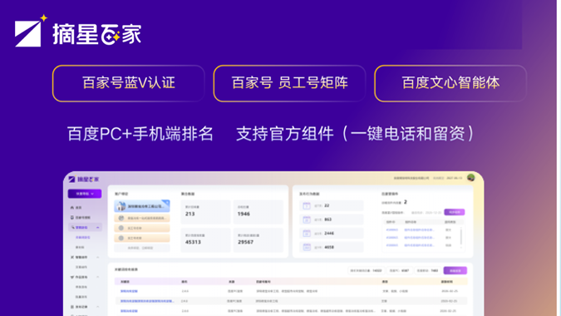
Task: Click the corner badge on the blue account card
Action: tap(166, 203)
